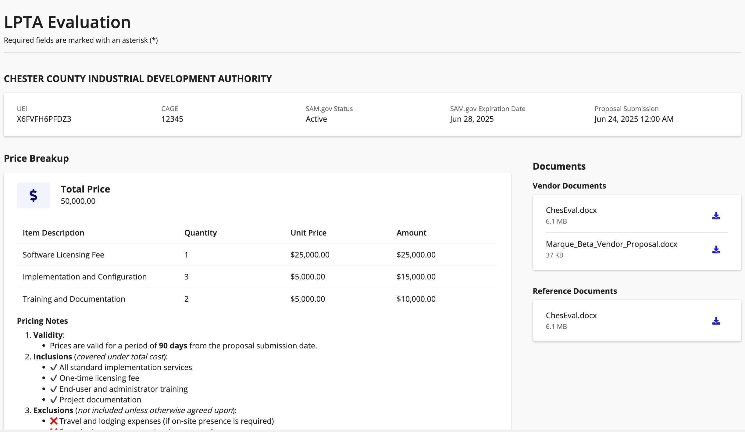Click the vendor ChesEval.docx file name

click(571, 210)
